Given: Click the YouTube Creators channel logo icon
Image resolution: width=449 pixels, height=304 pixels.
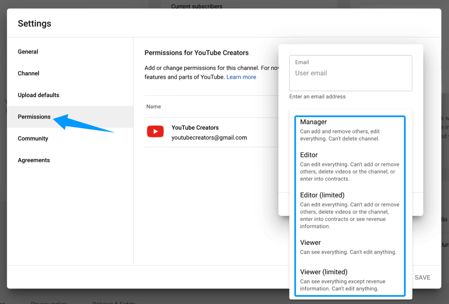Looking at the screenshot, I should tap(155, 131).
